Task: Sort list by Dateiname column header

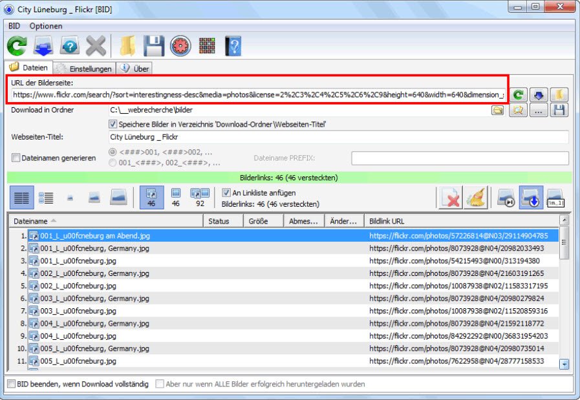Action: point(106,221)
